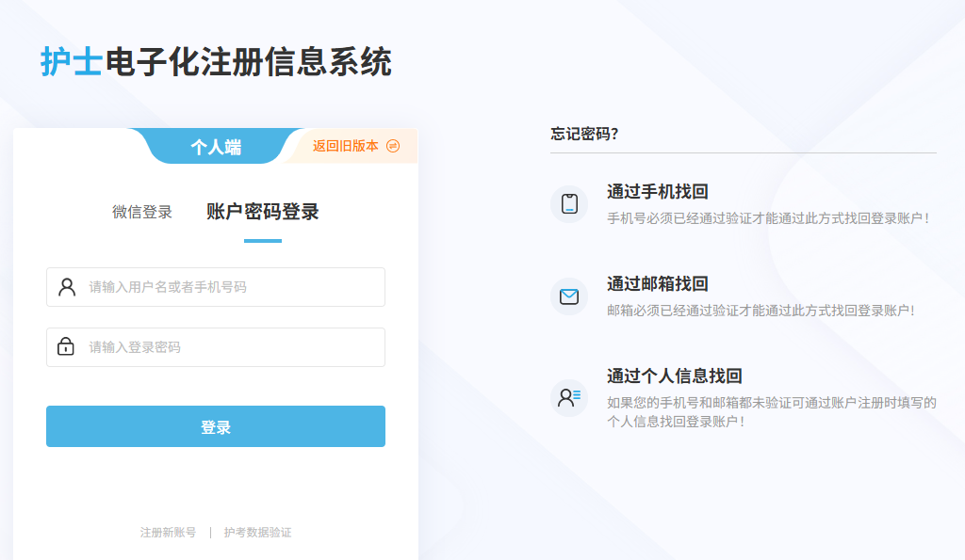Choose 通过邮箱找回 recovery option
The height and width of the screenshot is (560, 965).
[x=658, y=284]
